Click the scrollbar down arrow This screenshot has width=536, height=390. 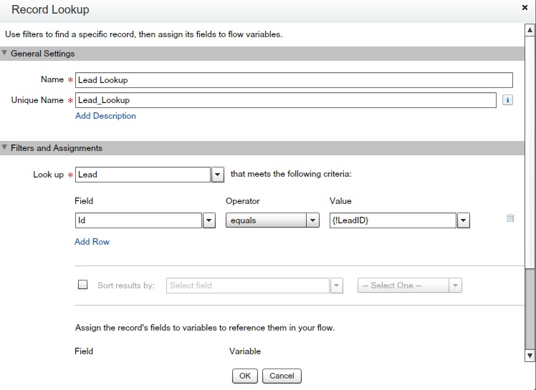(530, 355)
